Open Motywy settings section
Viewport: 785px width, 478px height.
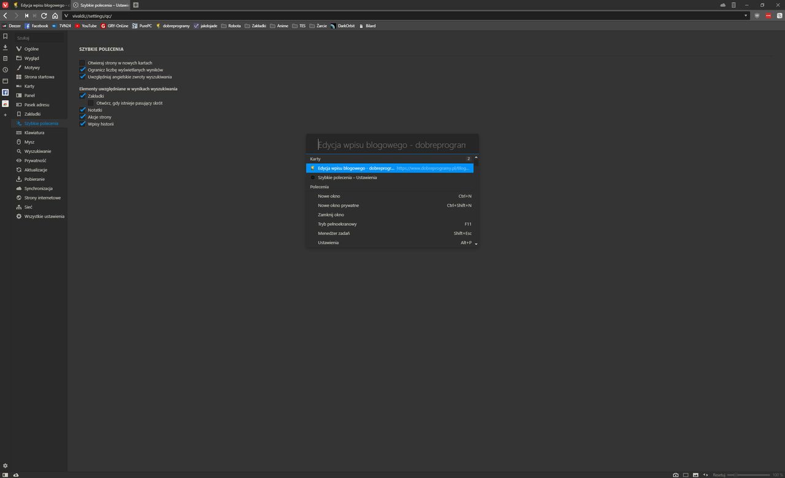click(x=32, y=67)
